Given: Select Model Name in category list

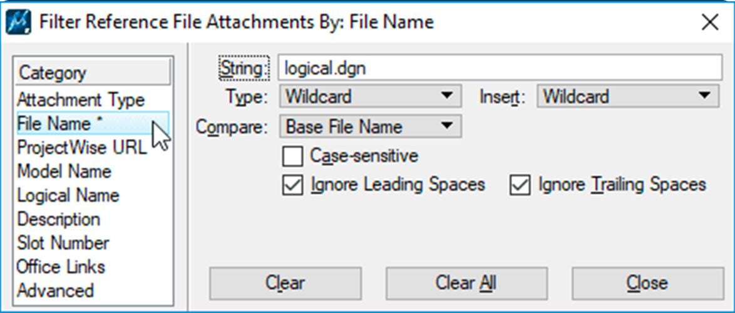Looking at the screenshot, I should click(64, 172).
